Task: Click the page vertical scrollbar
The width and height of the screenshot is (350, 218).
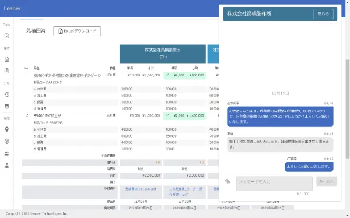Action: [x=348, y=109]
